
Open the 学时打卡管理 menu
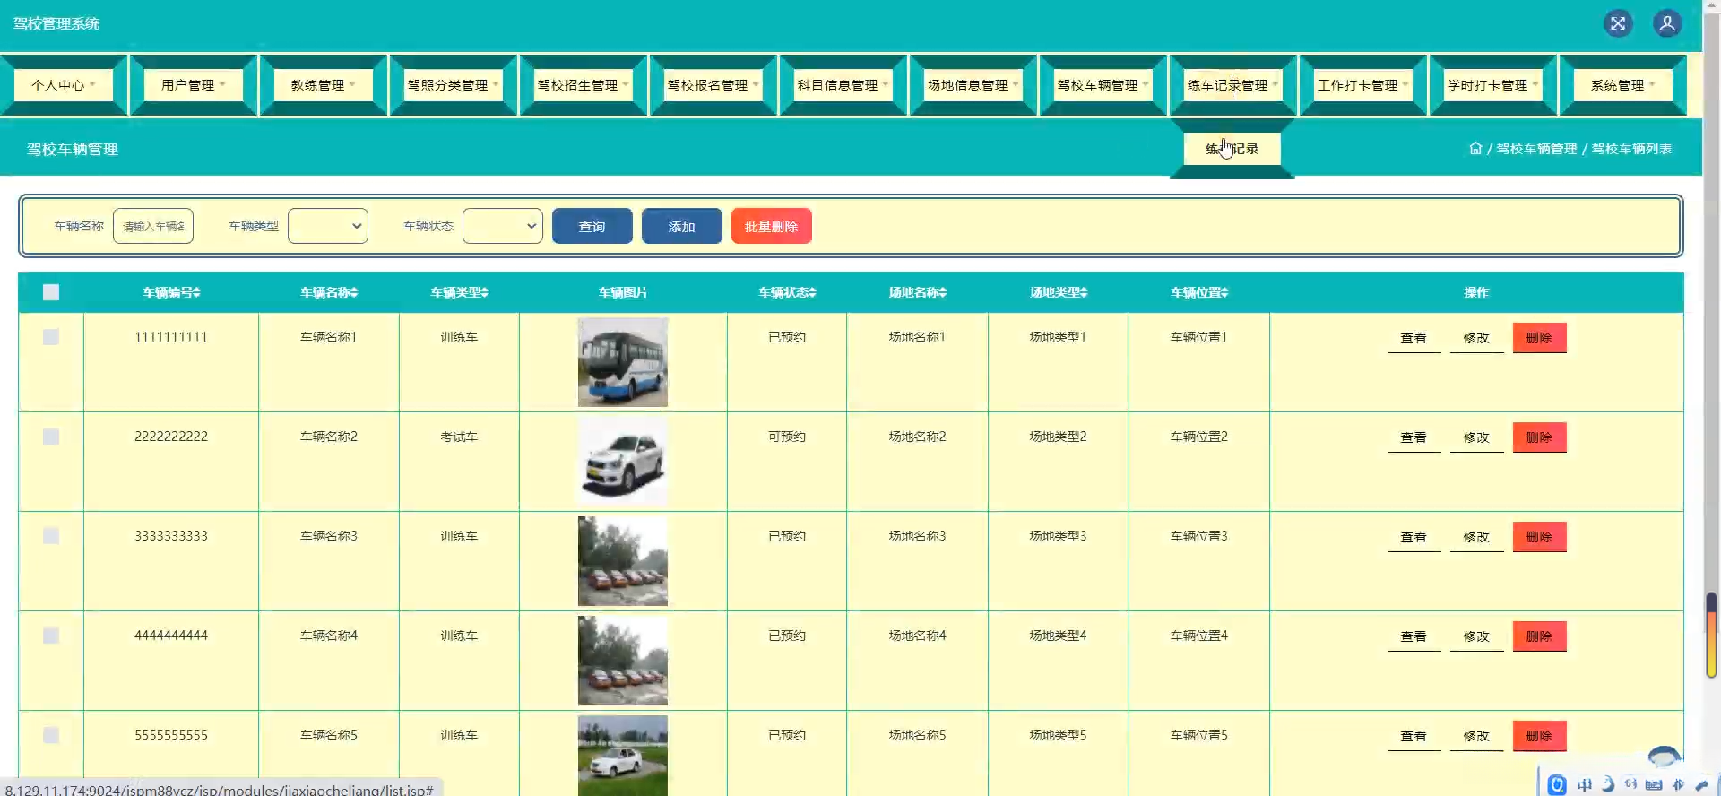pyautogui.click(x=1493, y=85)
